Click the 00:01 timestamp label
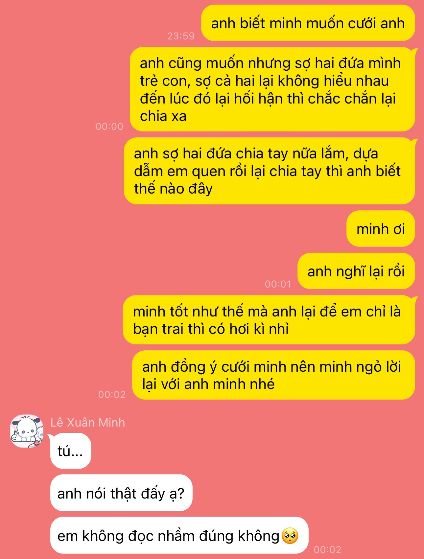The height and width of the screenshot is (559, 424). [x=278, y=284]
